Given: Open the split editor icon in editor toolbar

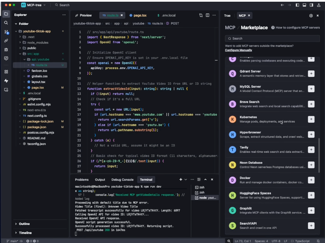Looking at the screenshot, I should pos(208,15).
